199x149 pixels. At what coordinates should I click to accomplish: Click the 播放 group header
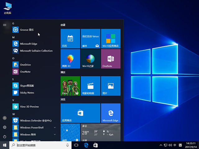63,72
